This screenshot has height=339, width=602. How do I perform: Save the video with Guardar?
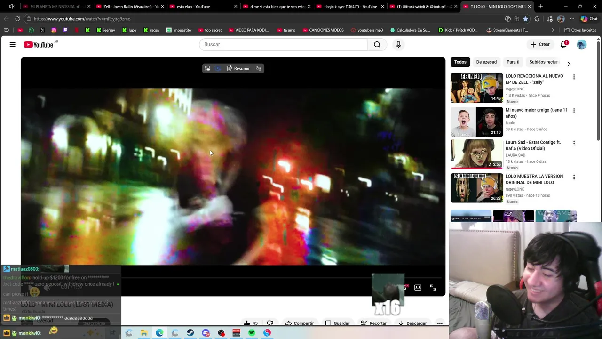tap(337, 323)
